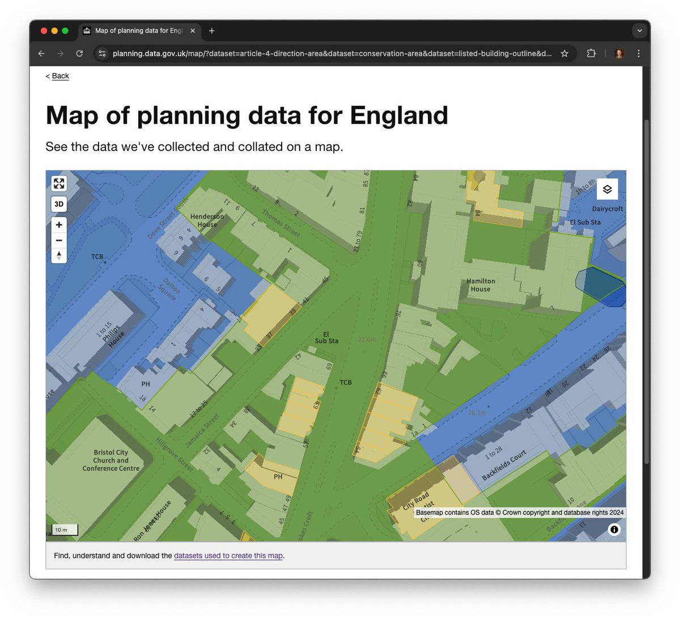Click the Hillgrove Street label
The image size is (680, 618).
(175, 455)
